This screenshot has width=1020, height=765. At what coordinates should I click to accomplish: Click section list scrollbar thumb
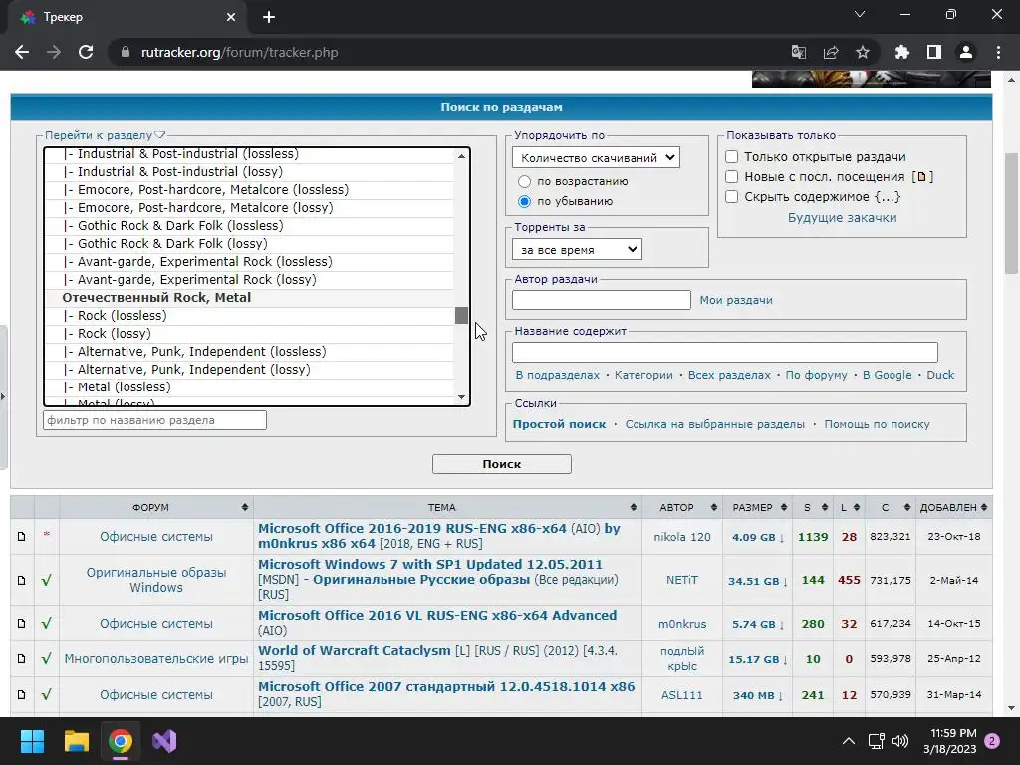(461, 315)
